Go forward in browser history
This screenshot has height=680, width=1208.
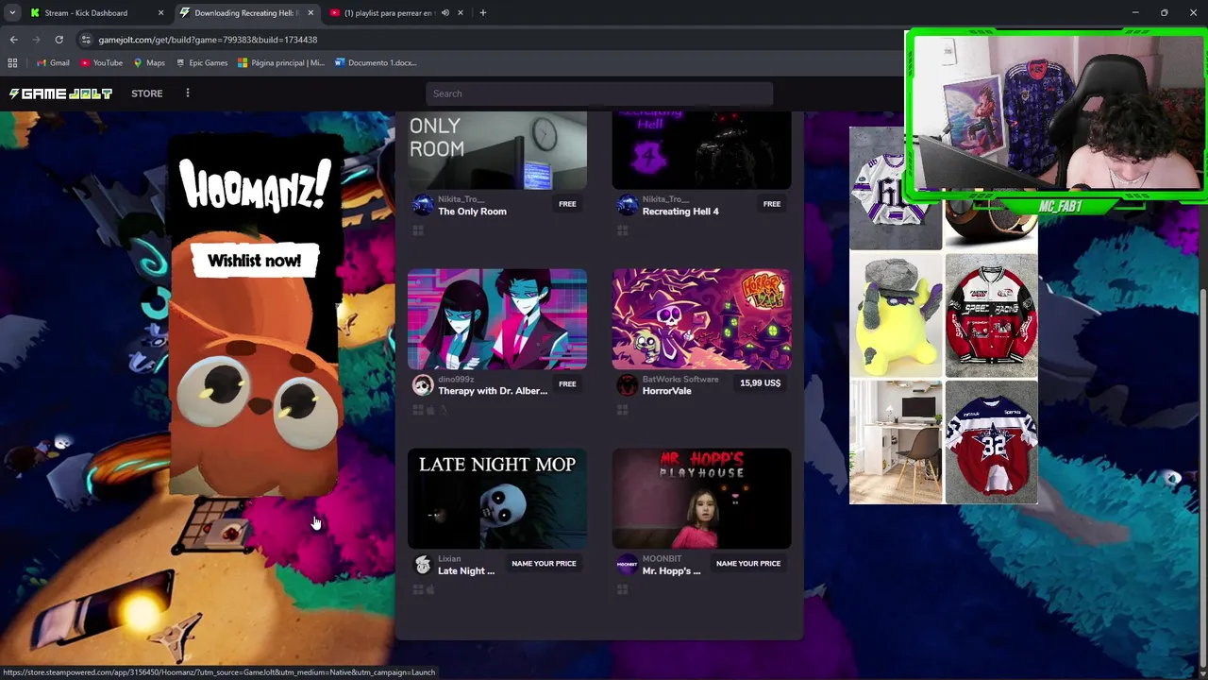coord(36,40)
